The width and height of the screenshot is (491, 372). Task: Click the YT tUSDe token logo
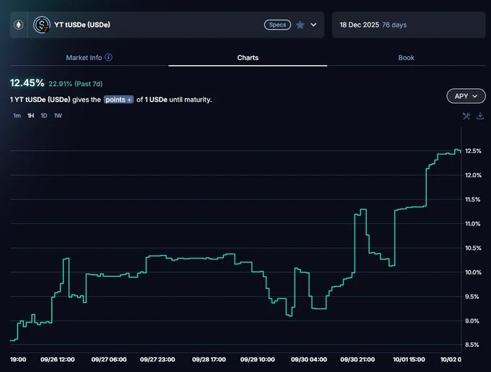click(x=42, y=25)
